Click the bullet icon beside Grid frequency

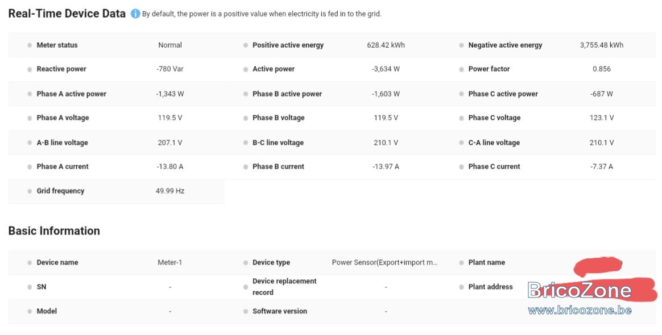pos(30,191)
